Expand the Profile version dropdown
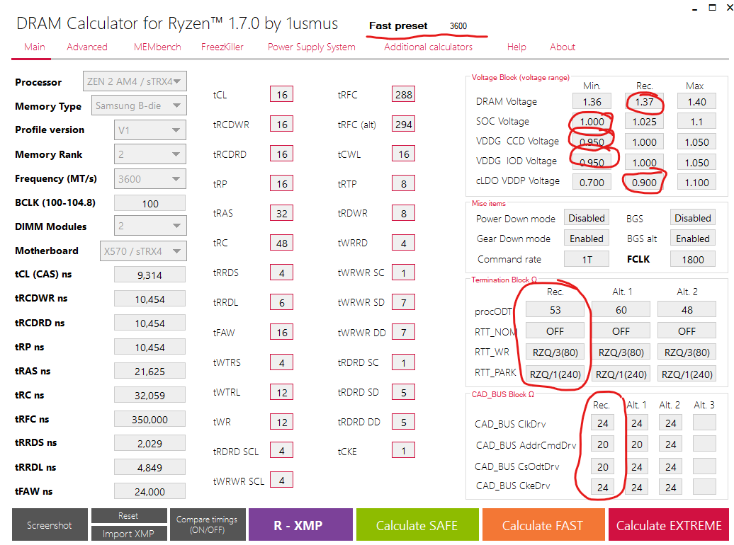The image size is (734, 545). click(x=149, y=130)
